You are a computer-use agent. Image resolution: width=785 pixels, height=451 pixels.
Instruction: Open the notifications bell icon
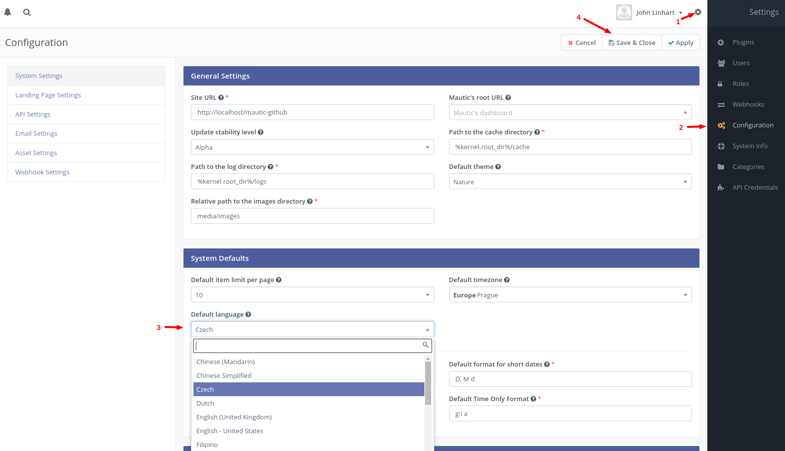7,12
